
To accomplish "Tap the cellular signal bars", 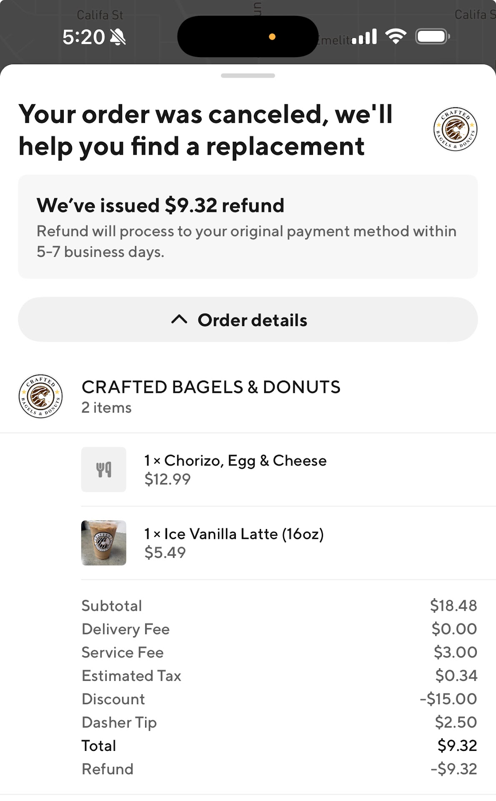I will pyautogui.click(x=364, y=37).
